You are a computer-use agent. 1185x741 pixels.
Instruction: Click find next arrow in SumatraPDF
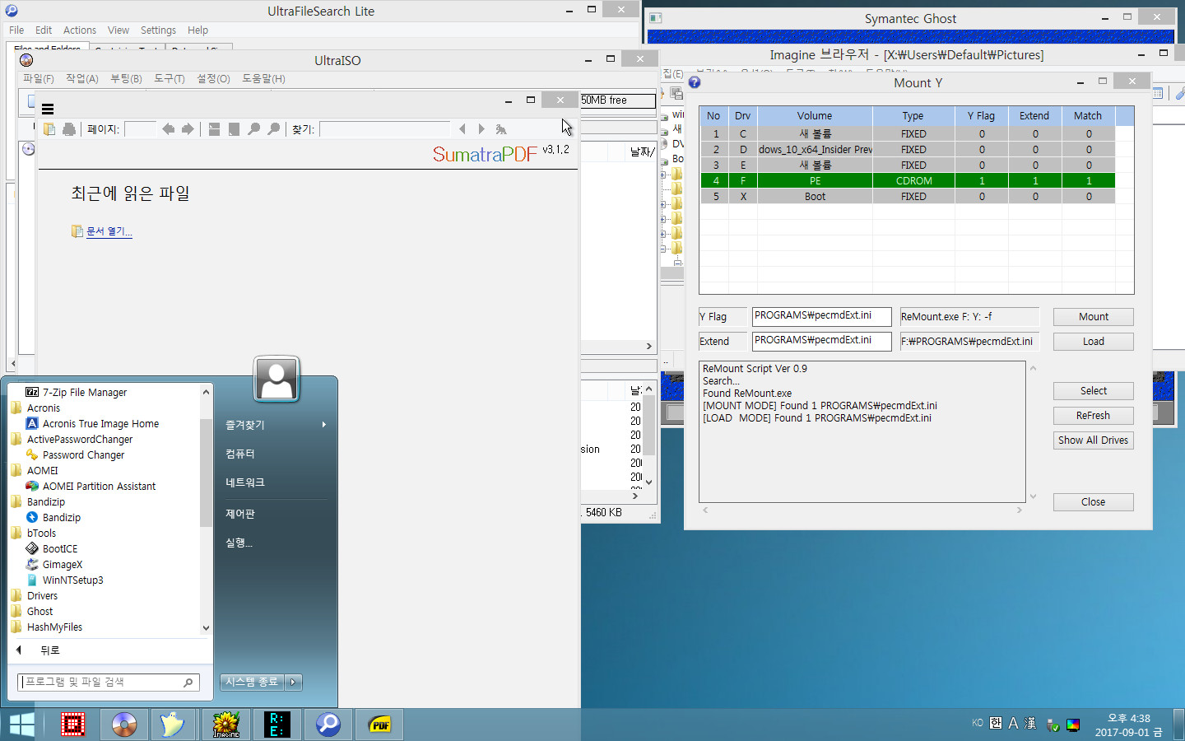481,129
